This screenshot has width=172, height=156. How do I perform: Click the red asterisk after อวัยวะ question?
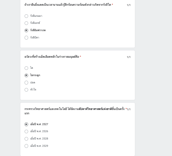click(x=80, y=57)
